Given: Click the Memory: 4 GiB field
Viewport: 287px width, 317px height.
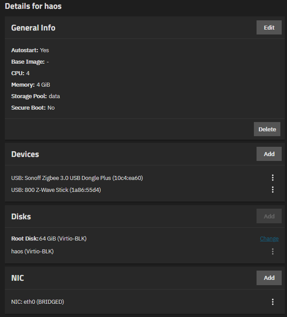Looking at the screenshot, I should (31, 85).
